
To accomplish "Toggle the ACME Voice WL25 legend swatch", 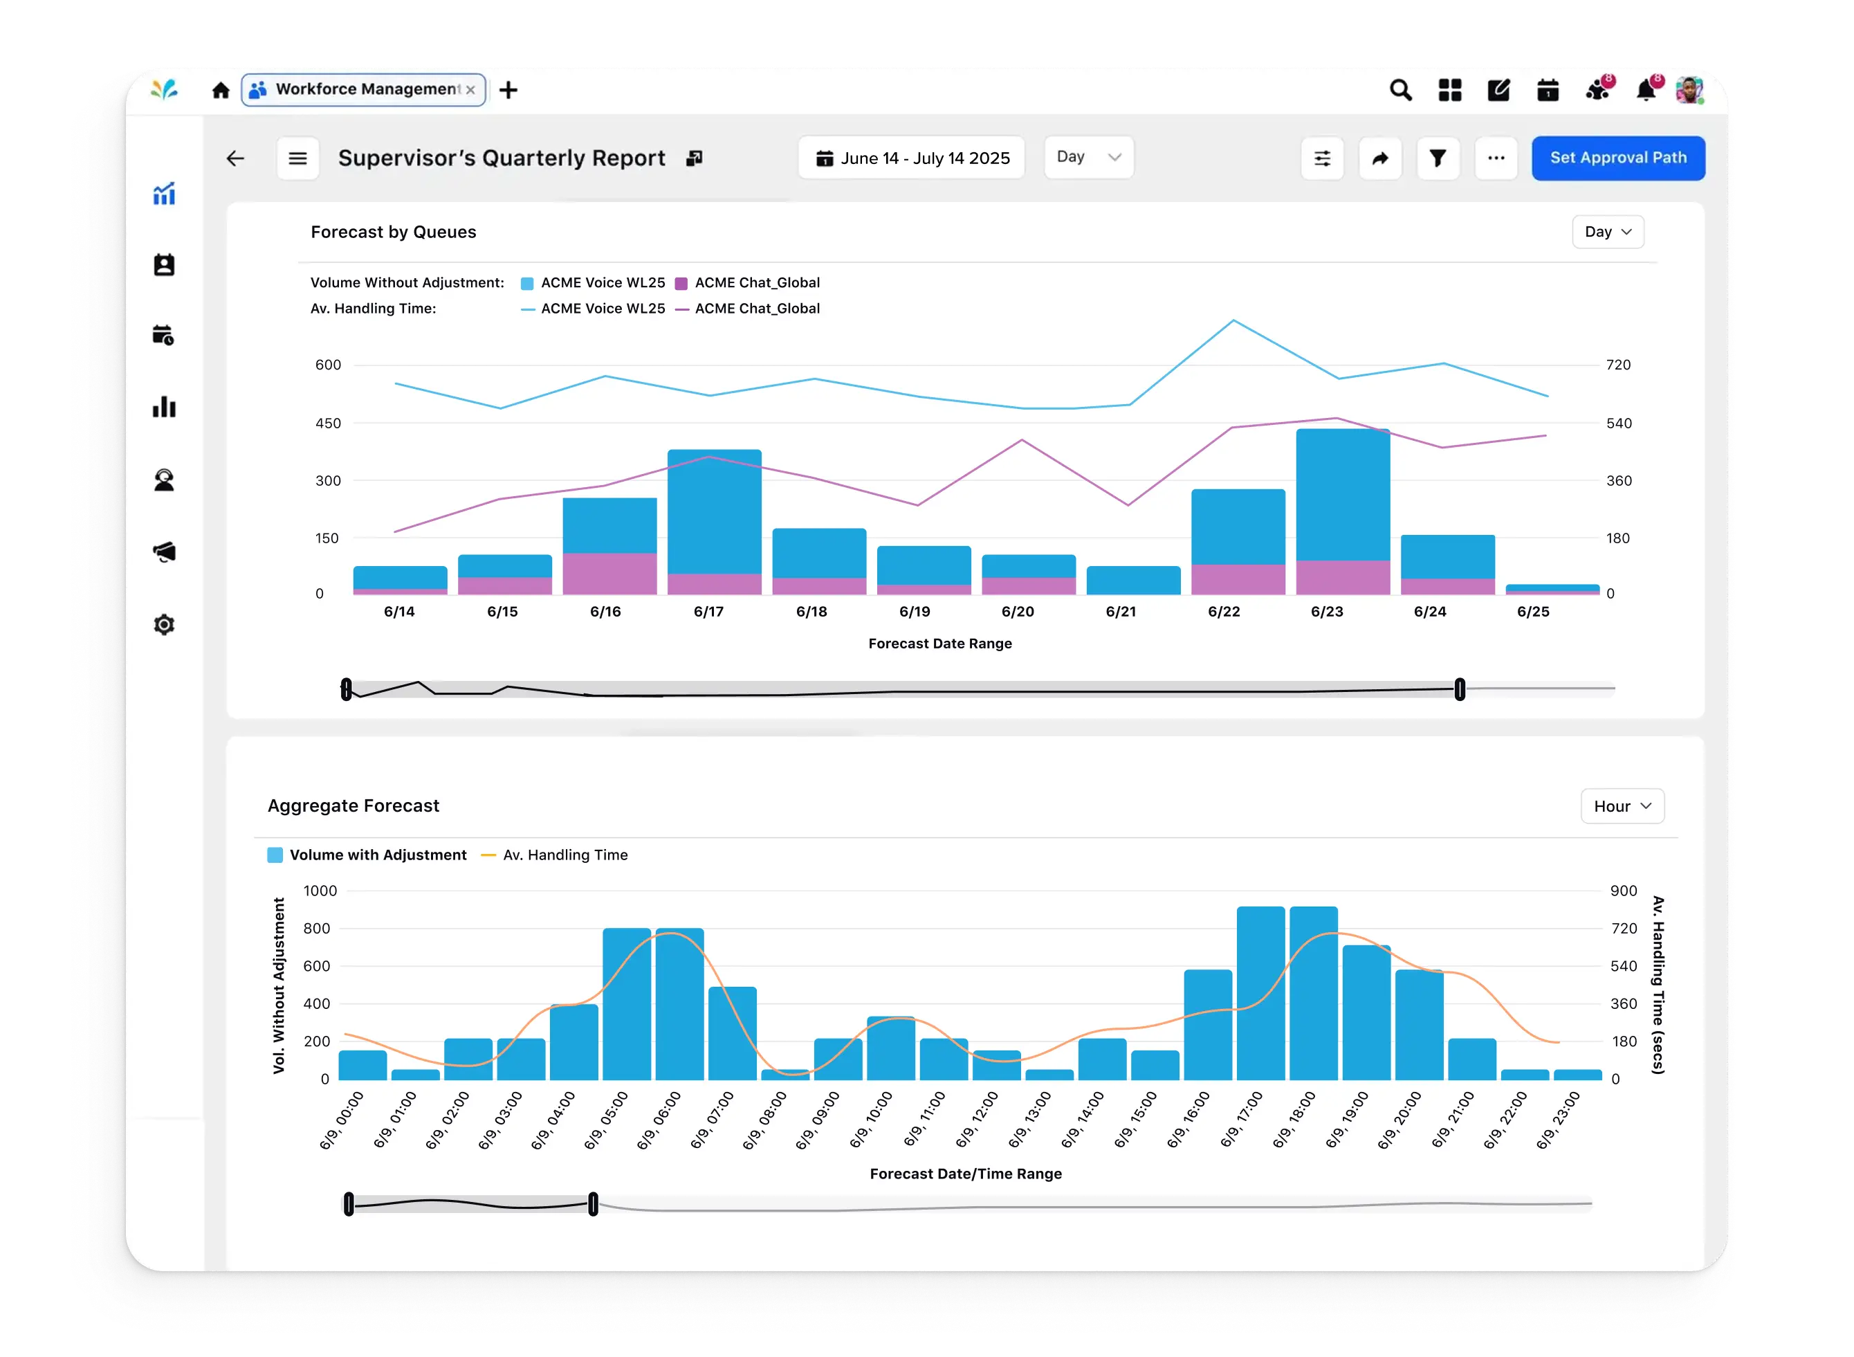I will click(x=526, y=282).
